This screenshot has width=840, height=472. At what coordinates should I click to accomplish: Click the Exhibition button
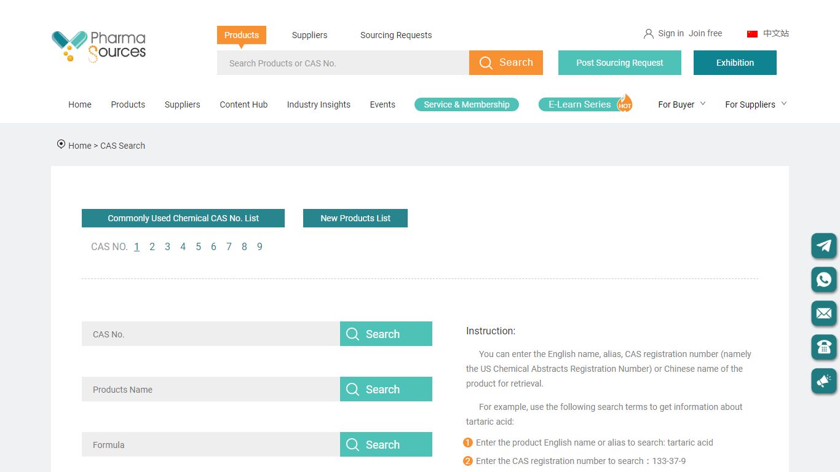point(735,63)
